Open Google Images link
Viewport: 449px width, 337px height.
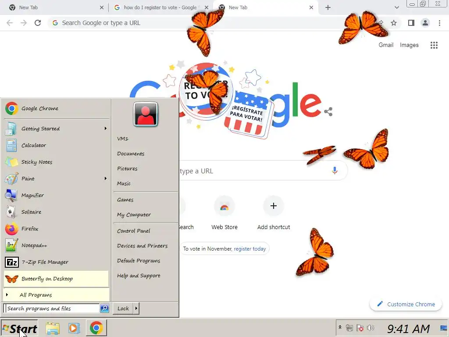coord(409,45)
